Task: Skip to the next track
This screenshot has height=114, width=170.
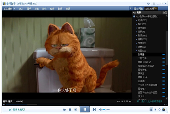Action: (x=95, y=110)
